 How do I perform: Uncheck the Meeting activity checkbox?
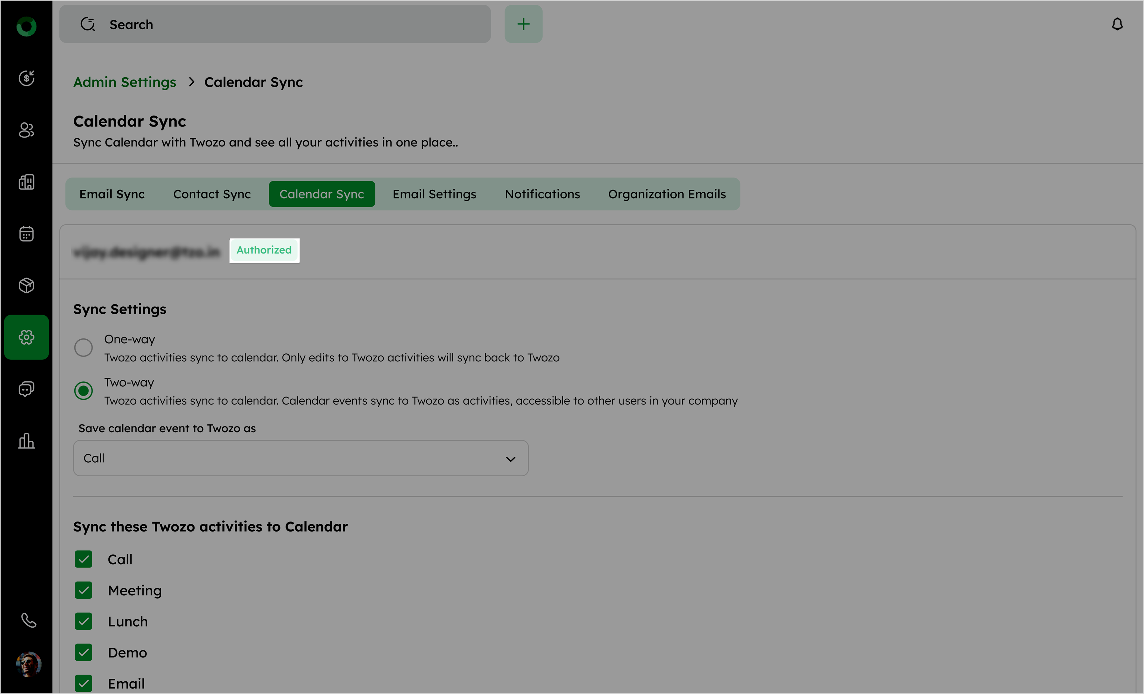pos(84,590)
